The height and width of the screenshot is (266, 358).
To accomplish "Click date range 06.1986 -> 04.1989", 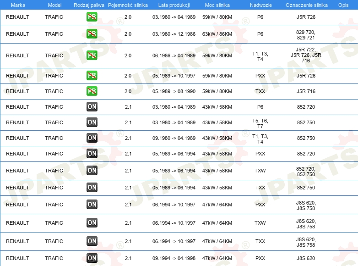I will (x=174, y=55).
